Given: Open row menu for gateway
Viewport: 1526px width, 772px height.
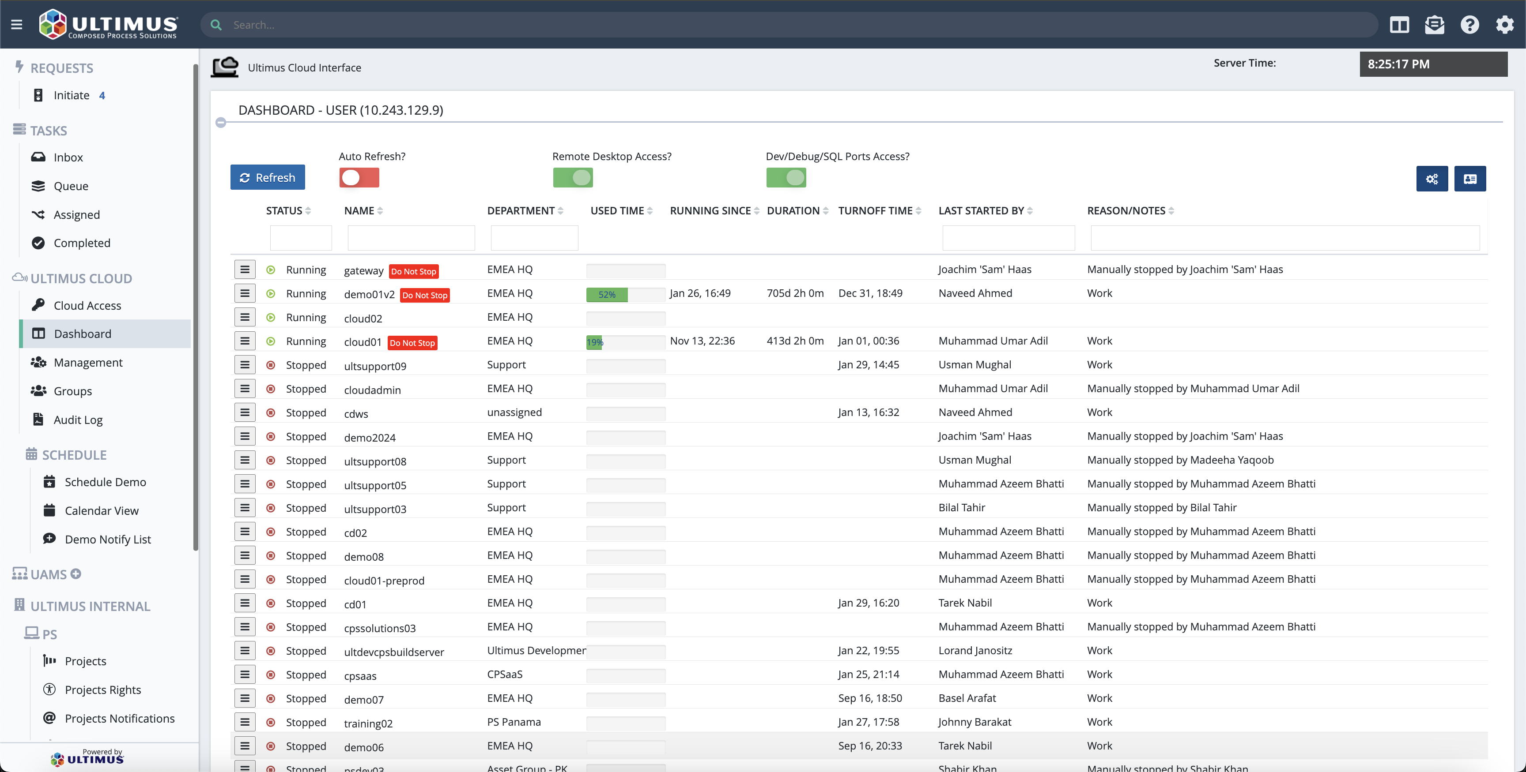Looking at the screenshot, I should click(245, 270).
